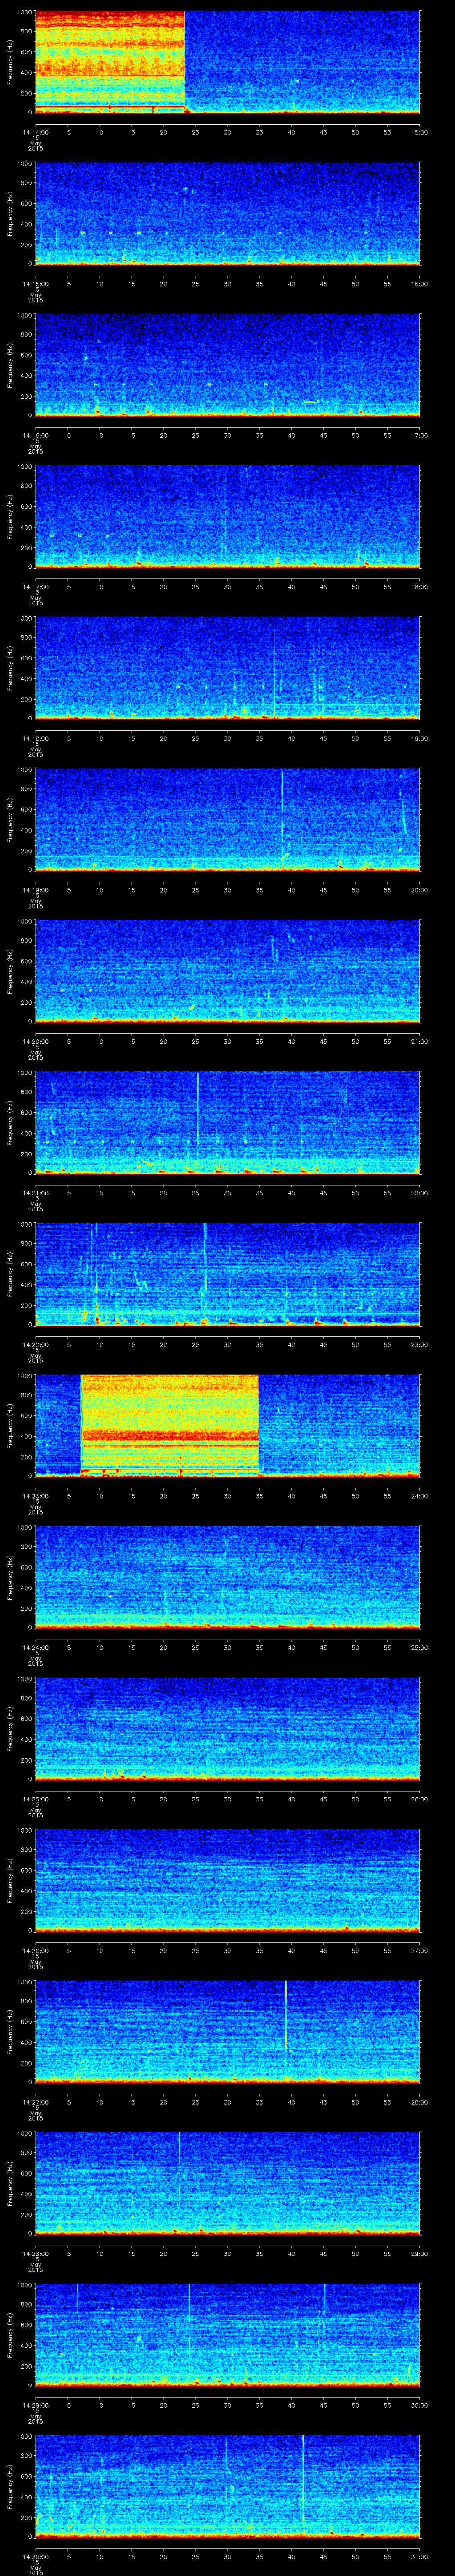This screenshot has height=2576, width=455.
Task: Click the vertical transient near second 25 in 14:21 panel
Action: pyautogui.click(x=198, y=1108)
